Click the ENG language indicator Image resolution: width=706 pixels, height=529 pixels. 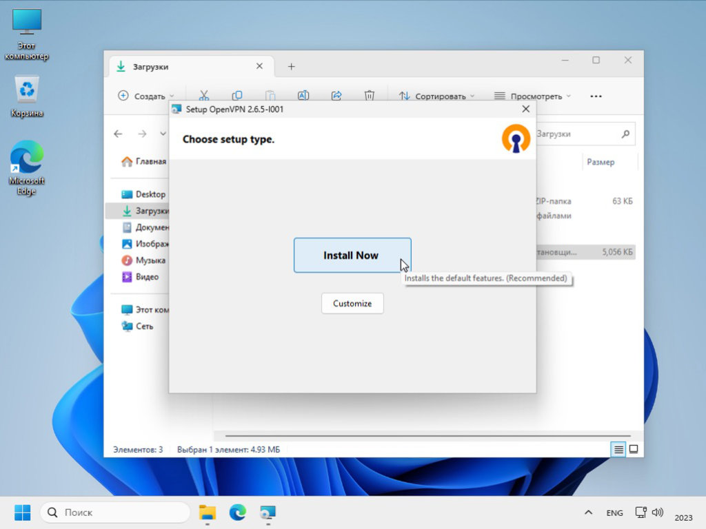pos(614,512)
